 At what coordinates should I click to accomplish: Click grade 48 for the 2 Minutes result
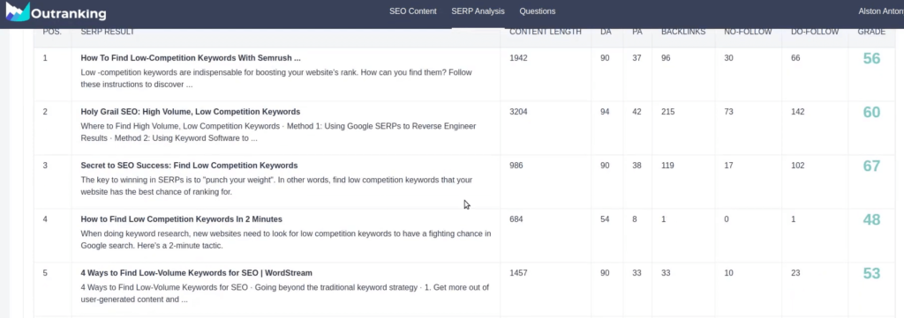click(871, 219)
